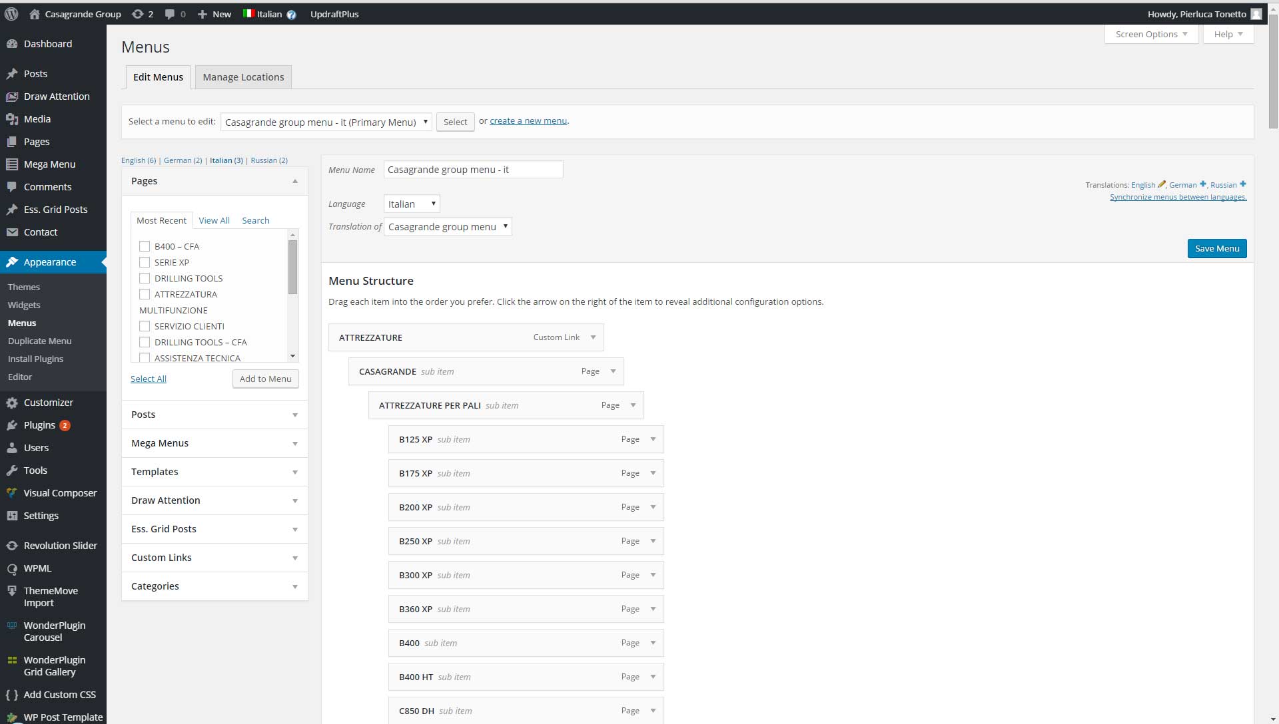The height and width of the screenshot is (724, 1279).
Task: Select the SERVIZIO CLIENTI checkbox
Action: tap(145, 326)
